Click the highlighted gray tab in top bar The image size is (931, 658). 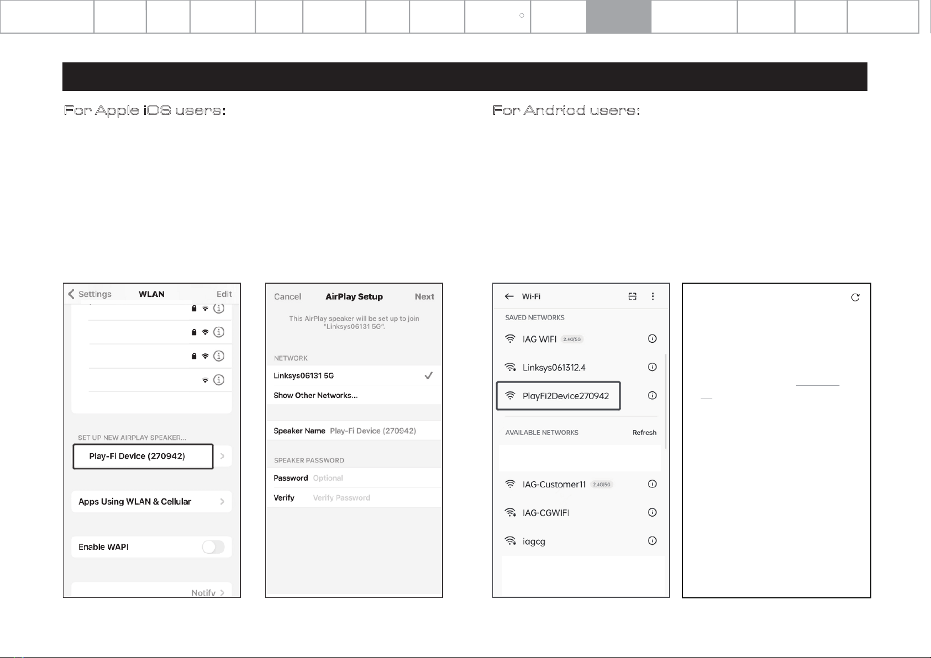[x=619, y=17]
